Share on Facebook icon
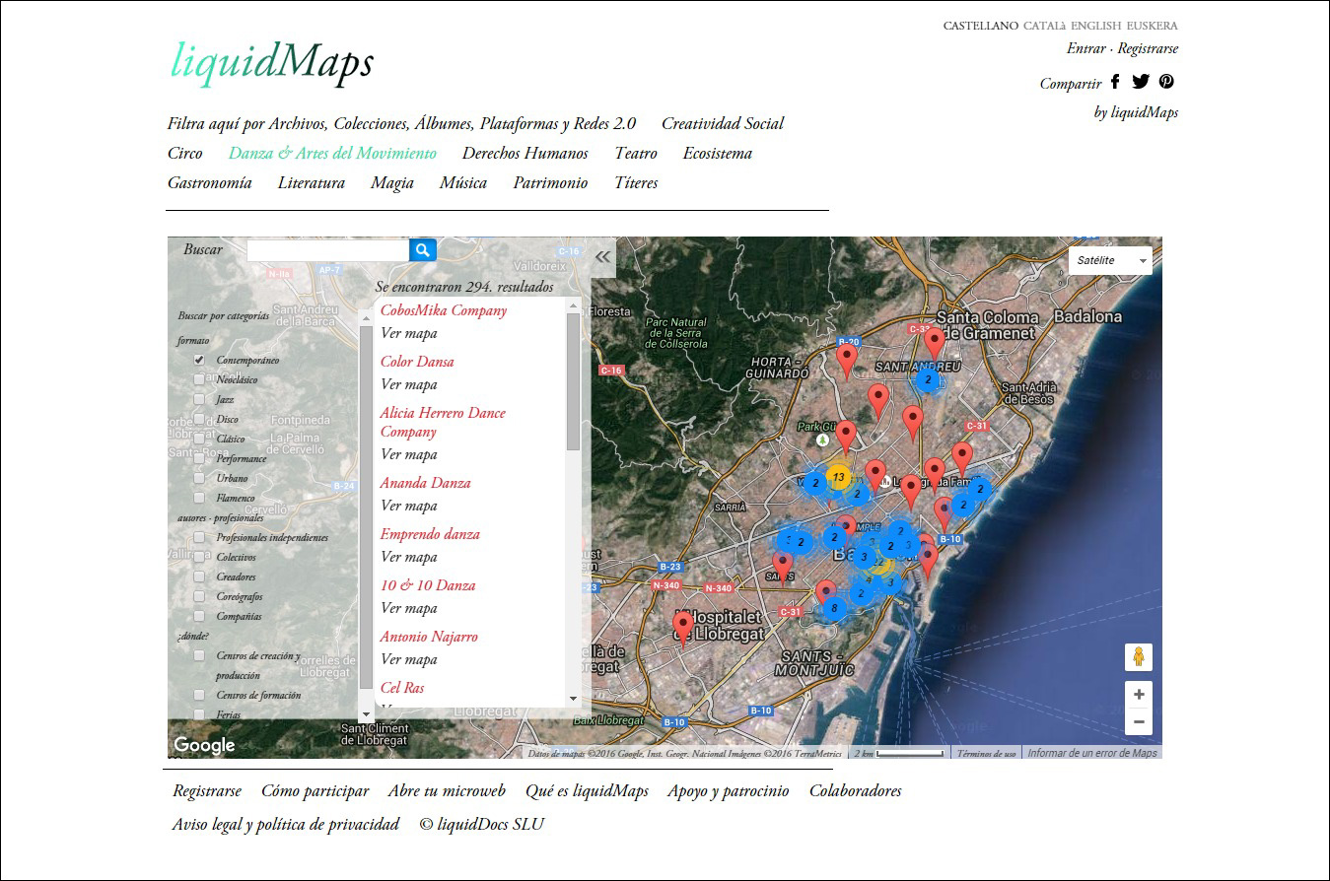The image size is (1330, 881). tap(1115, 82)
